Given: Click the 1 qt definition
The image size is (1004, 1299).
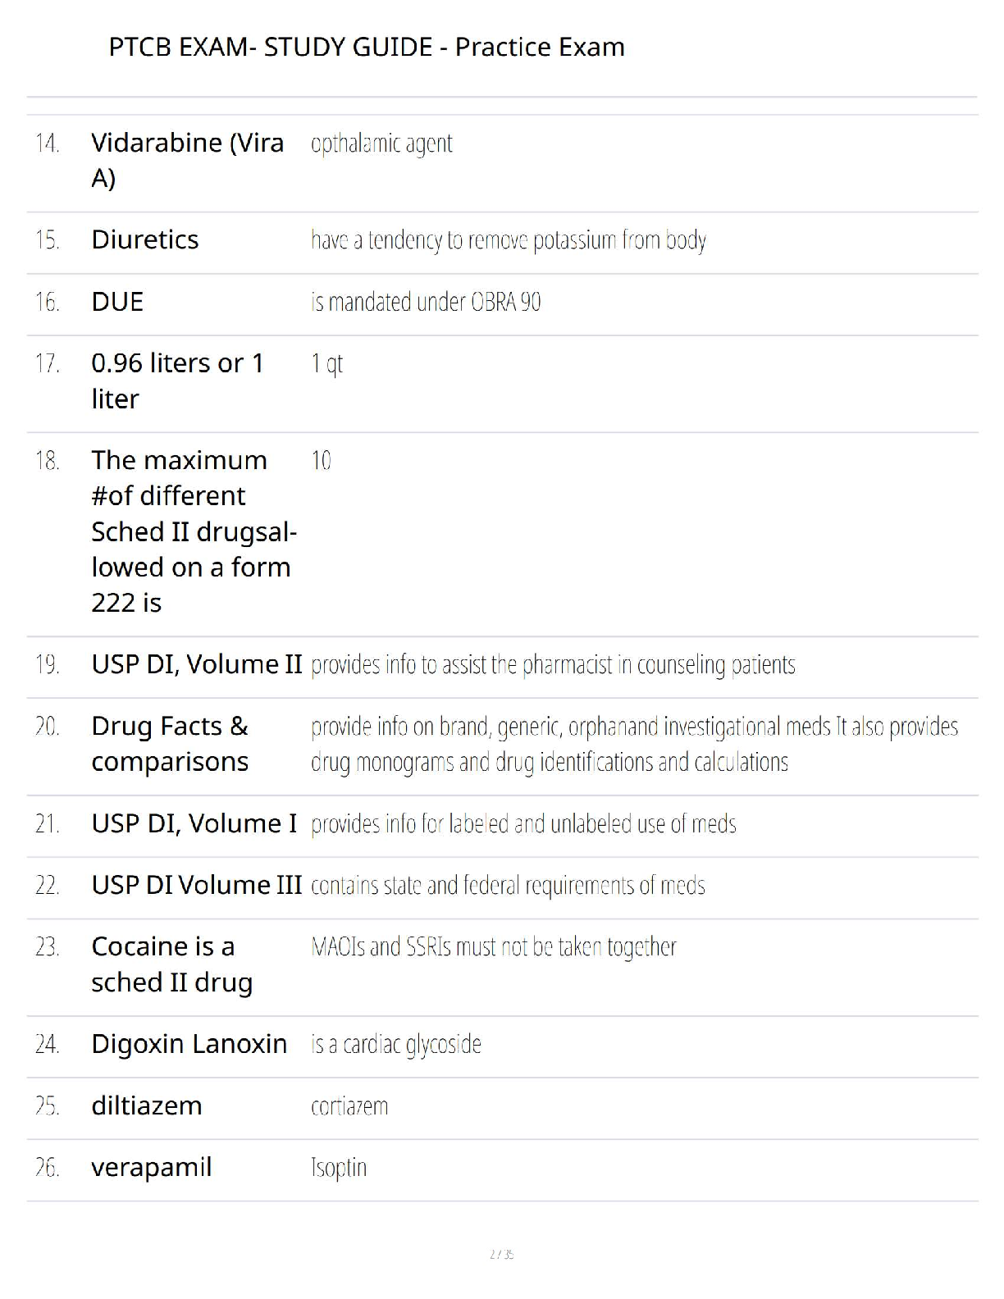Looking at the screenshot, I should (326, 363).
